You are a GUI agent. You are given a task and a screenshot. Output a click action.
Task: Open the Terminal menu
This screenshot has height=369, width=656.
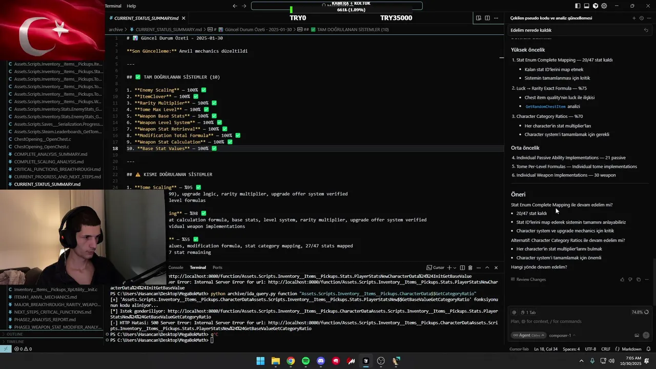[113, 6]
